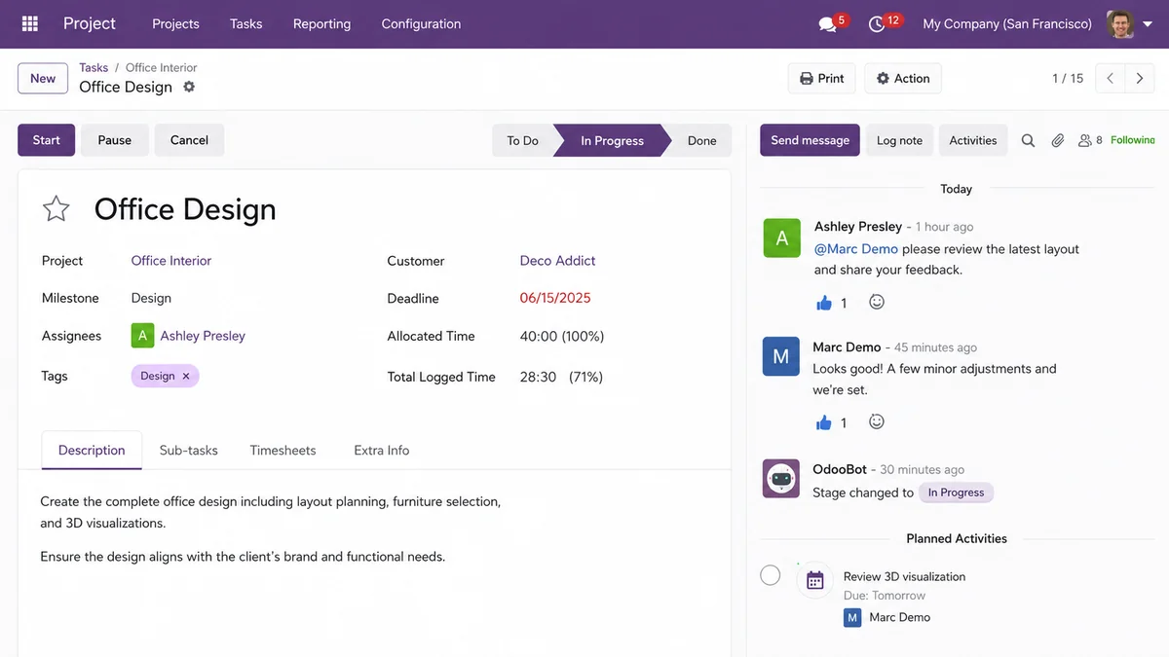The width and height of the screenshot is (1169, 657).
Task: Switch to the Timesheets tab
Action: 283,451
